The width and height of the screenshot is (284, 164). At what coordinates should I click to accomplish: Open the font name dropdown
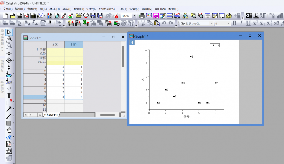click(211, 23)
